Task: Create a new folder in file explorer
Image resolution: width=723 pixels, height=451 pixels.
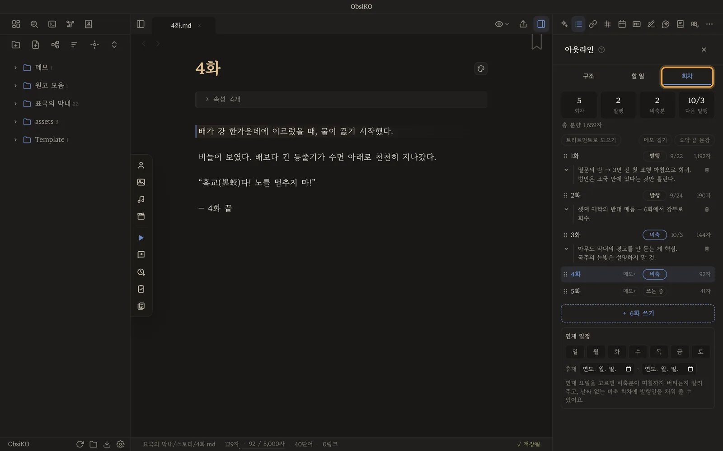Action: 16,44
